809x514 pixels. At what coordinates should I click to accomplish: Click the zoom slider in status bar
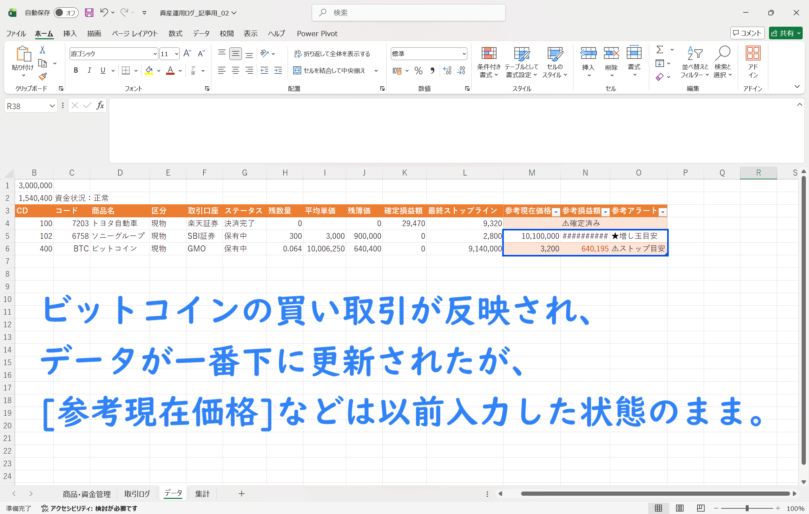click(747, 508)
